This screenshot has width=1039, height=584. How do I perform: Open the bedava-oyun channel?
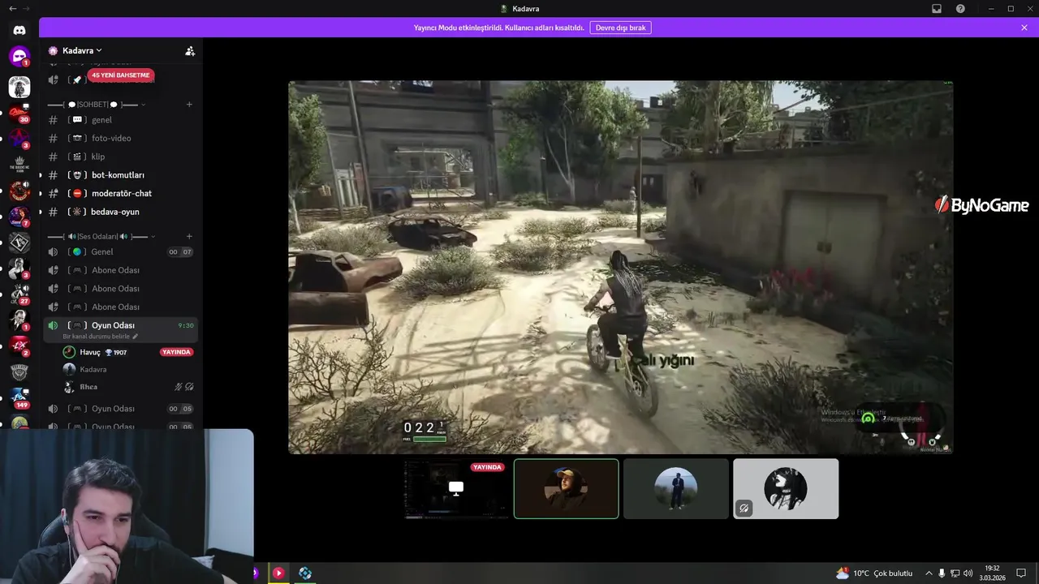coord(120,212)
